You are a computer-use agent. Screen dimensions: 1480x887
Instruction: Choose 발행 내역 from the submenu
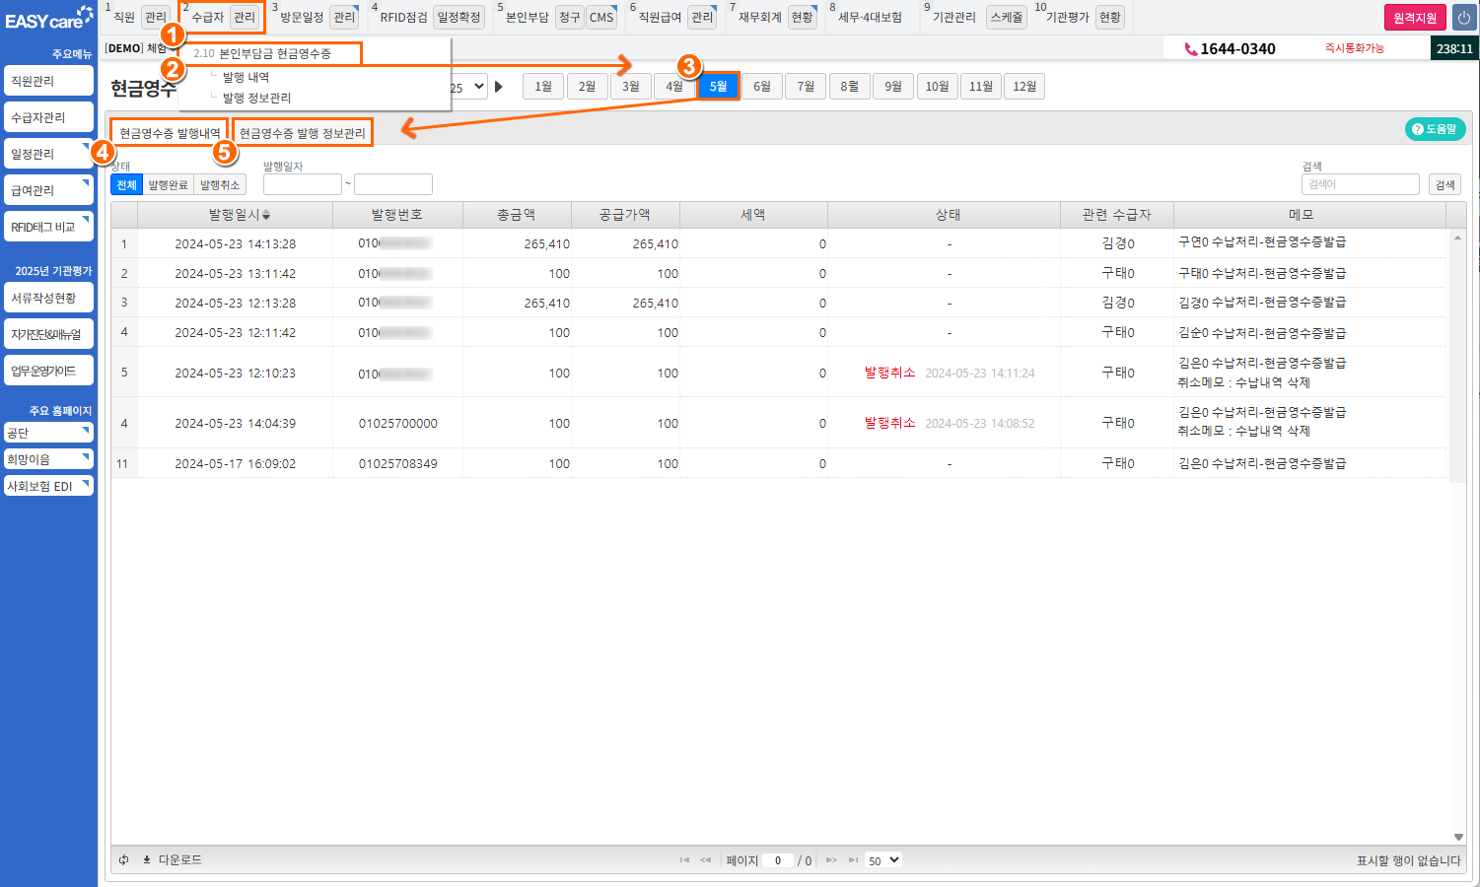[246, 77]
